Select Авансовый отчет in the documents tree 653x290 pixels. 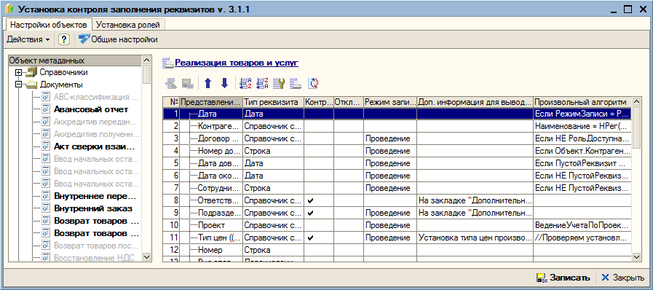[91, 109]
